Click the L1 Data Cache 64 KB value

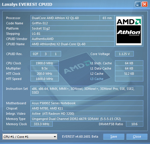pos(129,68)
